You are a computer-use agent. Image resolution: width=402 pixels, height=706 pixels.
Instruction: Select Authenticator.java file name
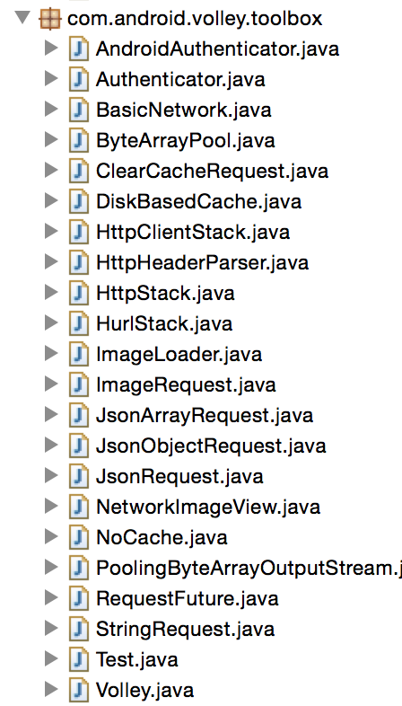pos(180,79)
